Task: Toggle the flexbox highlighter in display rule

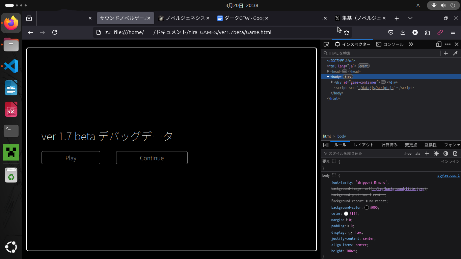Action: pos(350,232)
